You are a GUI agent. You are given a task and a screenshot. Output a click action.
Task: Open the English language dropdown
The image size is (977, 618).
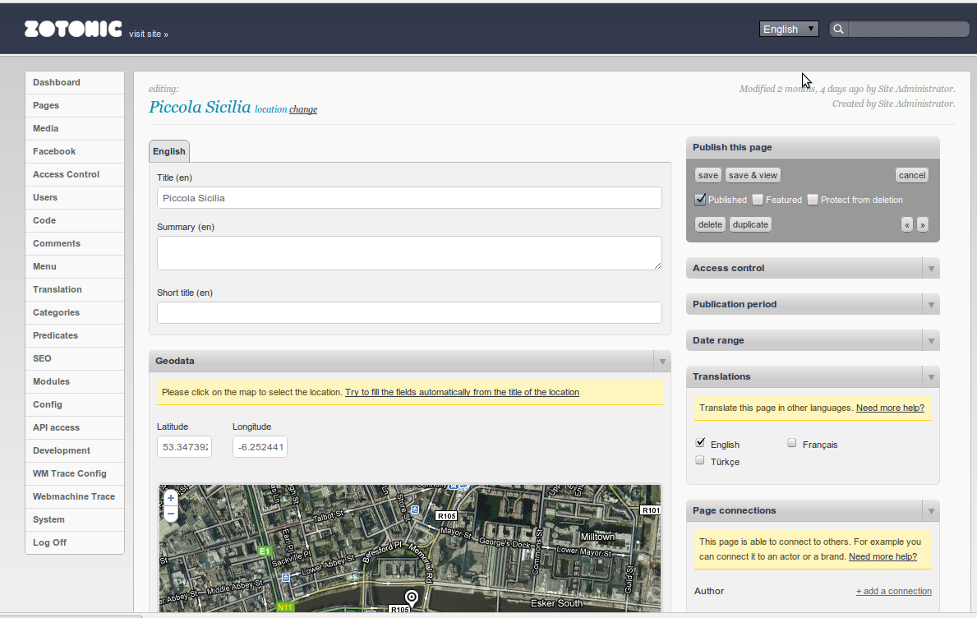coord(789,30)
